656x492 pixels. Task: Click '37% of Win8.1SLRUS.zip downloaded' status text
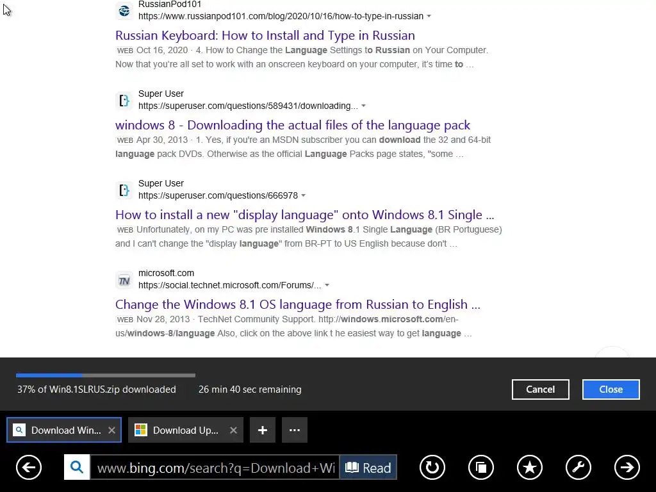click(97, 389)
